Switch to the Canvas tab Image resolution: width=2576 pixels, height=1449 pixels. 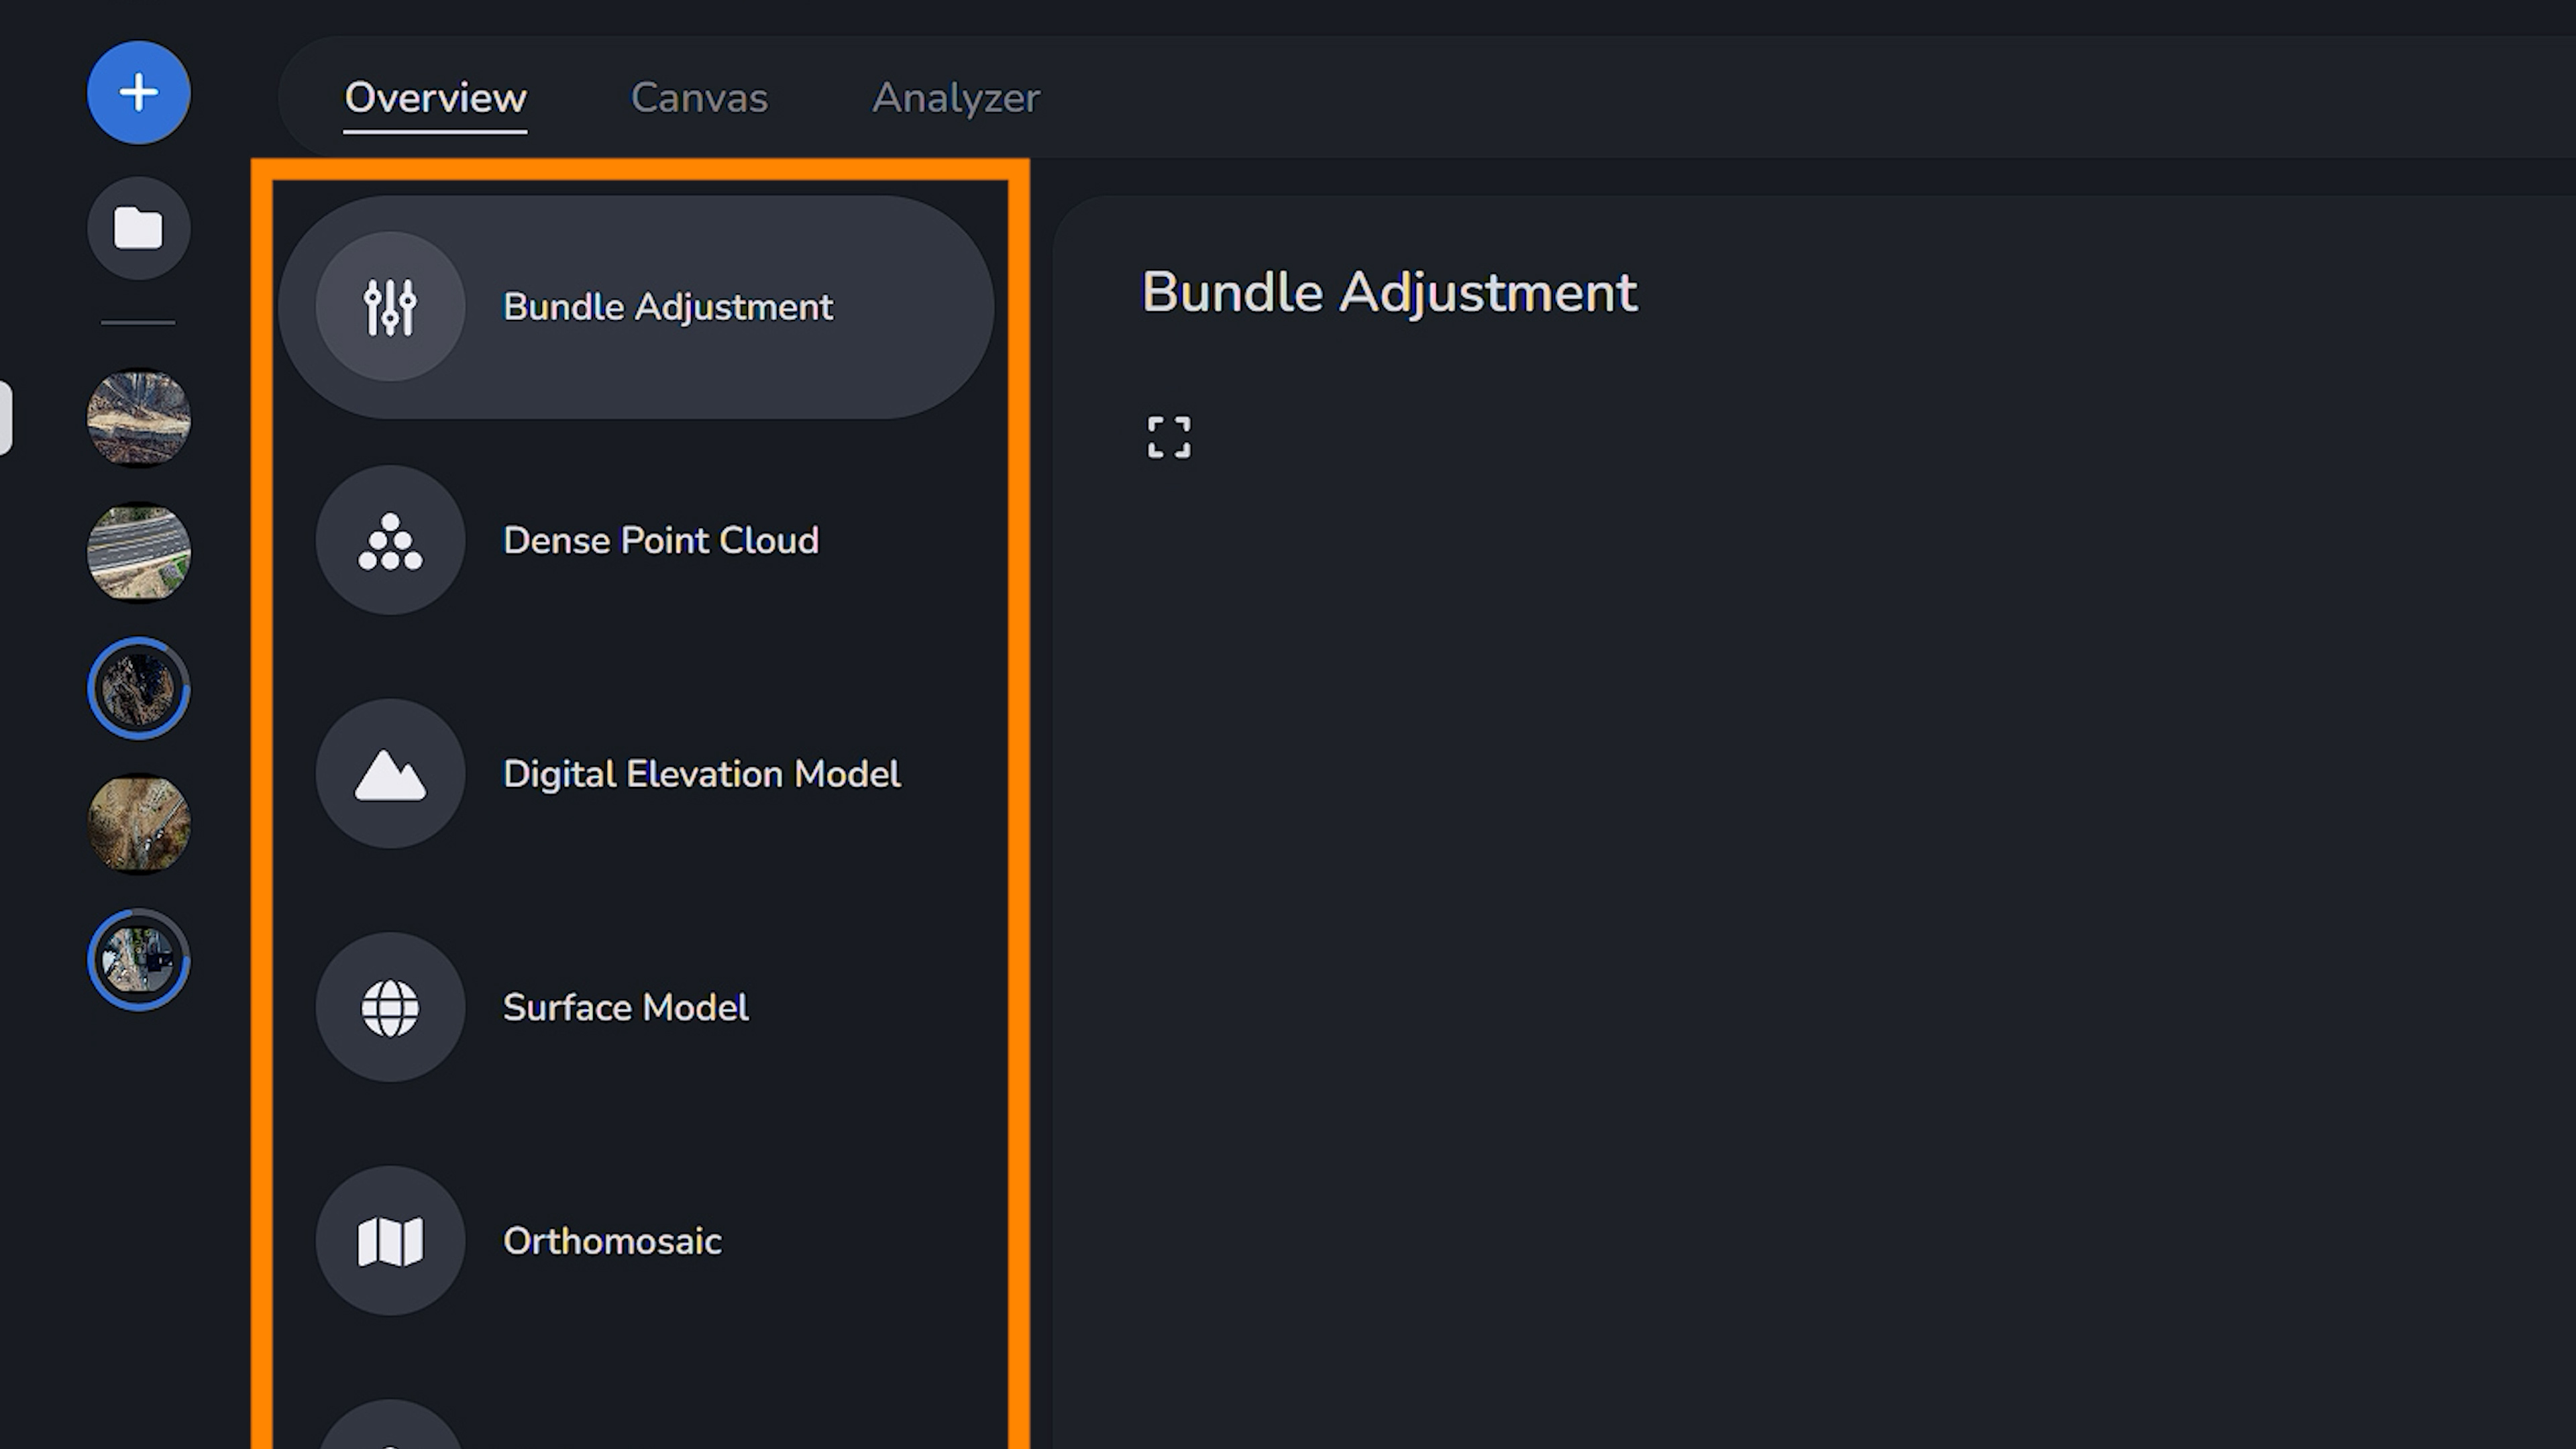pos(698,98)
